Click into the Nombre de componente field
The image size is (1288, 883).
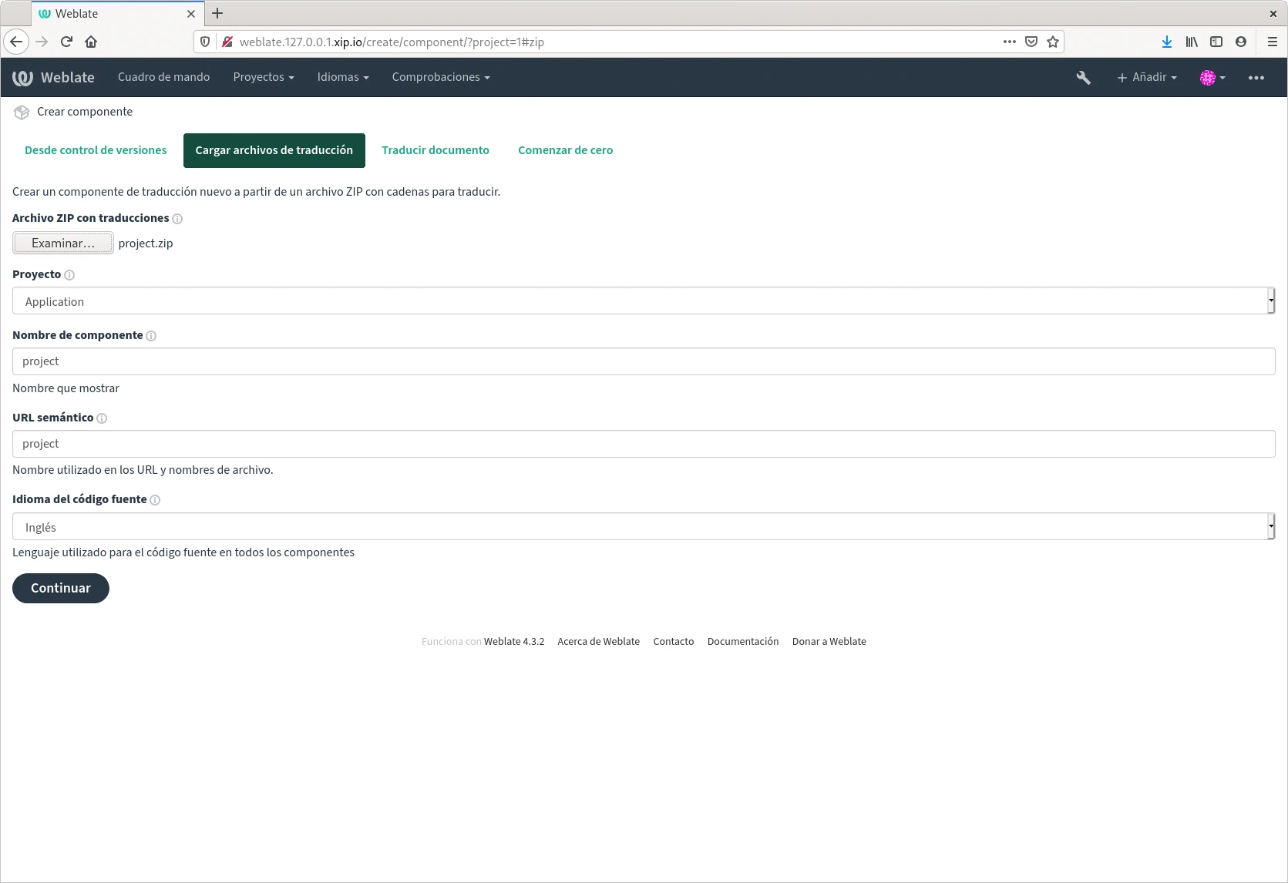point(643,361)
